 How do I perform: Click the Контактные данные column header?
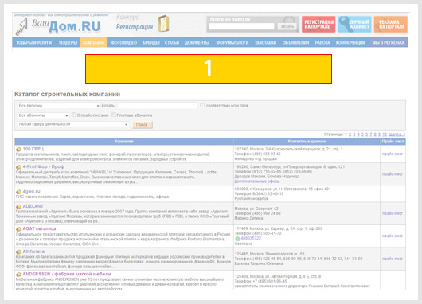tap(307, 142)
